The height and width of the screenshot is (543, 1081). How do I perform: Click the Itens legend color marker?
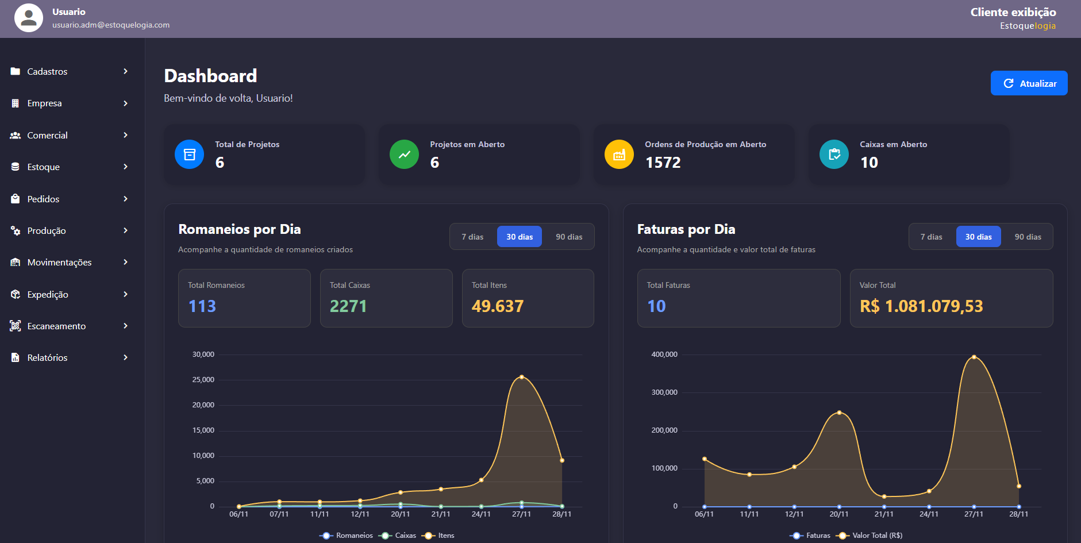(x=428, y=536)
